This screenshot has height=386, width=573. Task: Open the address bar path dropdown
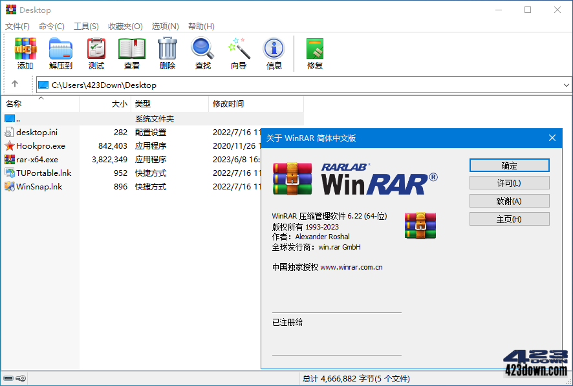[566, 85]
